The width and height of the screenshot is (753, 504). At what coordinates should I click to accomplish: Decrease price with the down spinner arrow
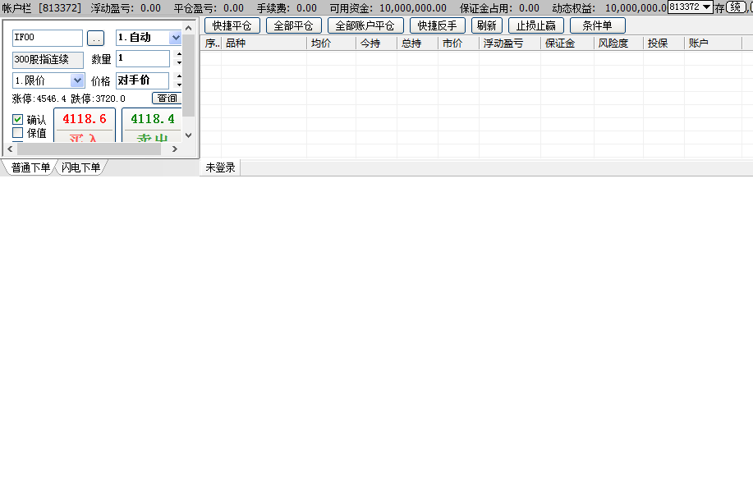[x=179, y=85]
